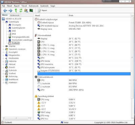Open the Súgó menu
Viewport: 135px width, 125px height.
pos(53,6)
